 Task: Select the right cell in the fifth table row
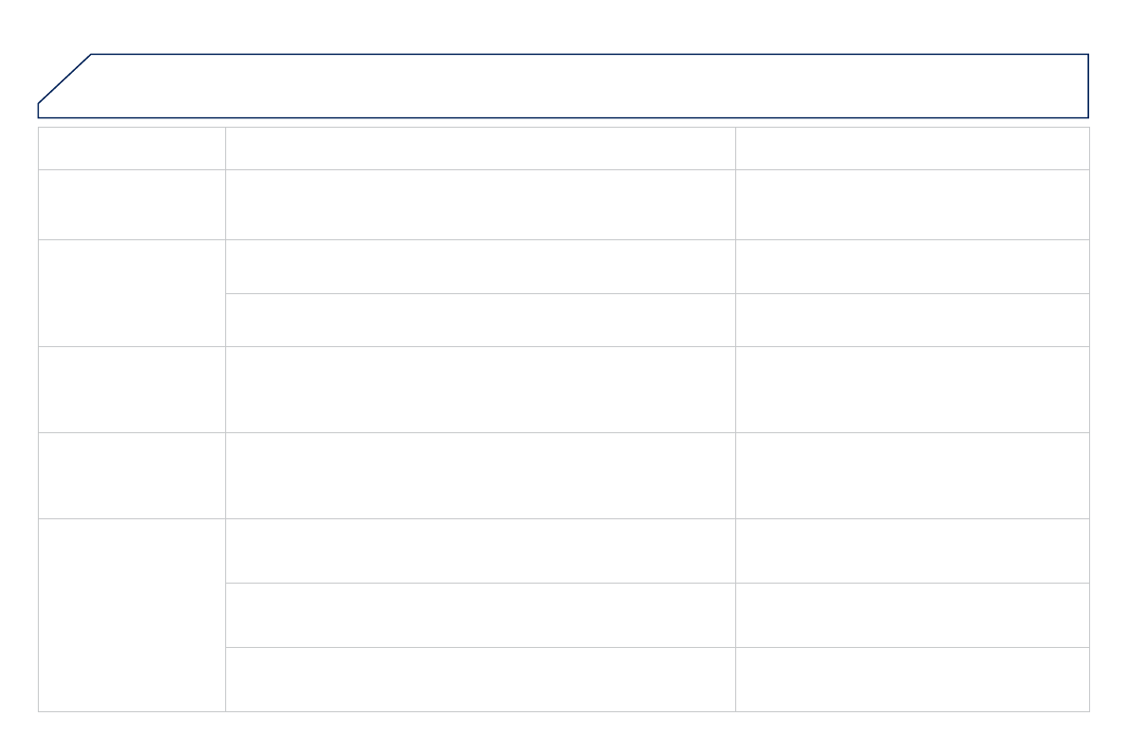tap(911, 476)
